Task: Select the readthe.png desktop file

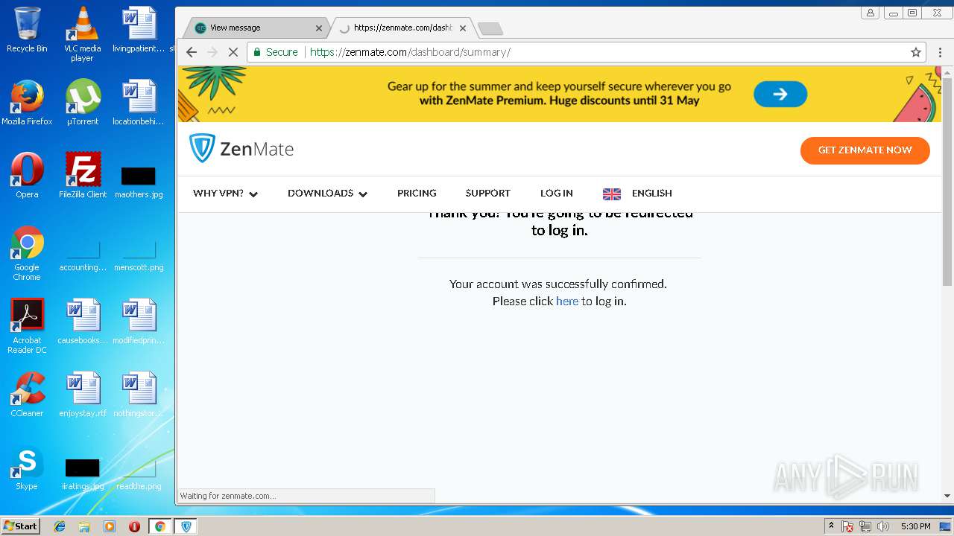Action: click(x=139, y=475)
